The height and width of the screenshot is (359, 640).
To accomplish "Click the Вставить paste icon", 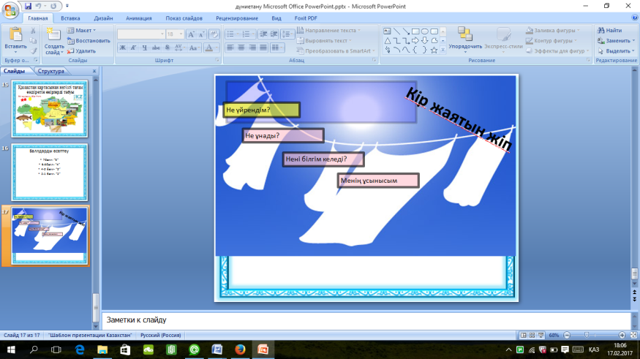I will 15,34.
